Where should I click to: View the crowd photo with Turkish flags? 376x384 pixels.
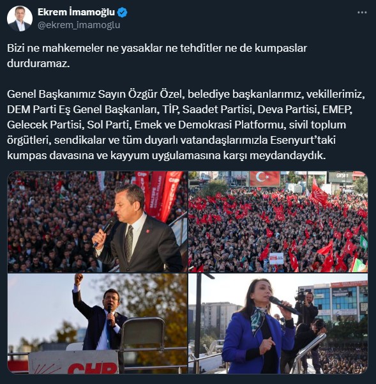coord(278,222)
